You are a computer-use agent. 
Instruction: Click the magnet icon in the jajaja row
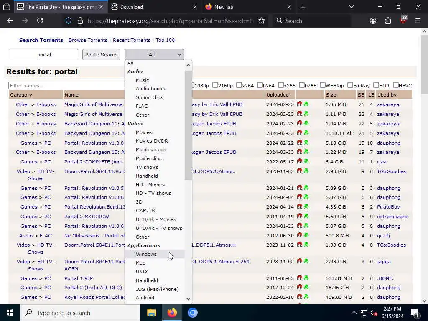(x=300, y=261)
